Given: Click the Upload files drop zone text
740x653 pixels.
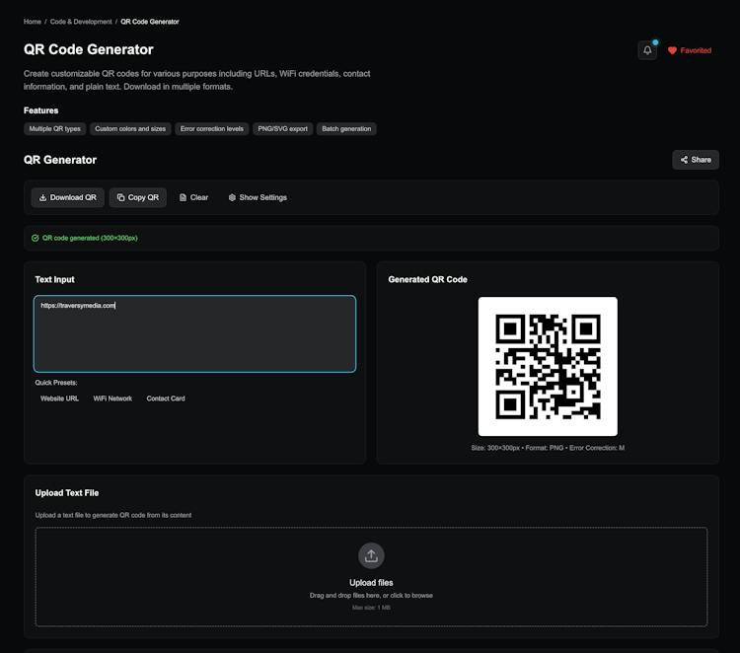Looking at the screenshot, I should click(x=371, y=583).
